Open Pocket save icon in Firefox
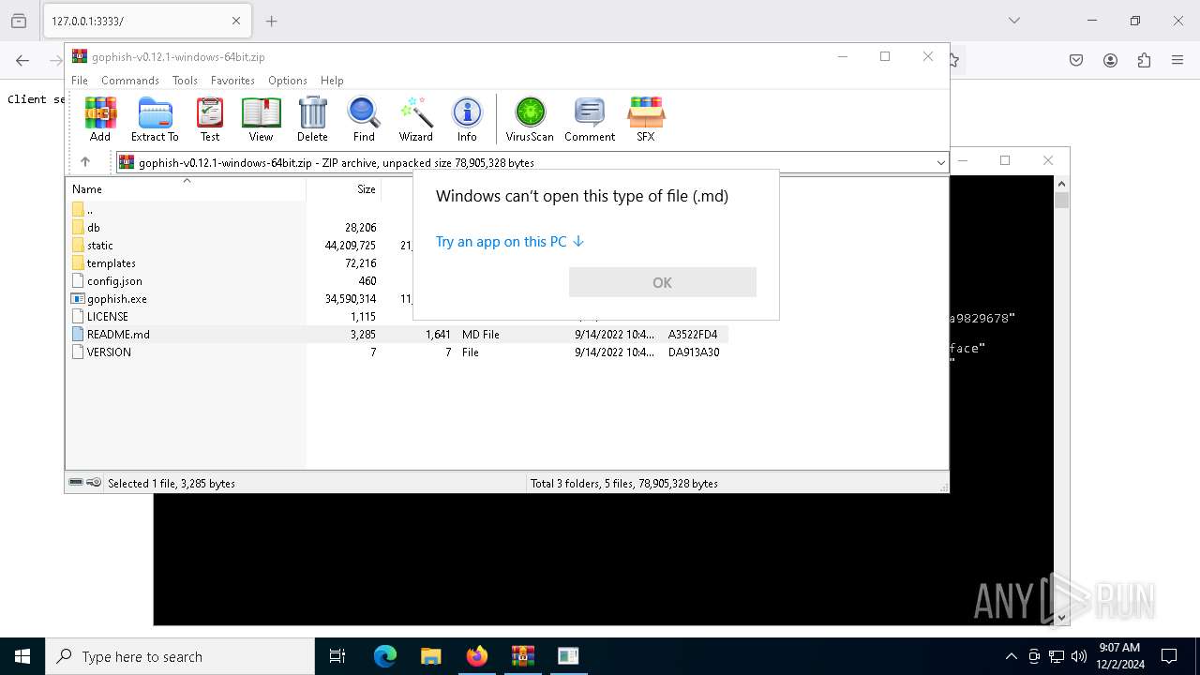This screenshot has width=1200, height=675. point(1076,60)
